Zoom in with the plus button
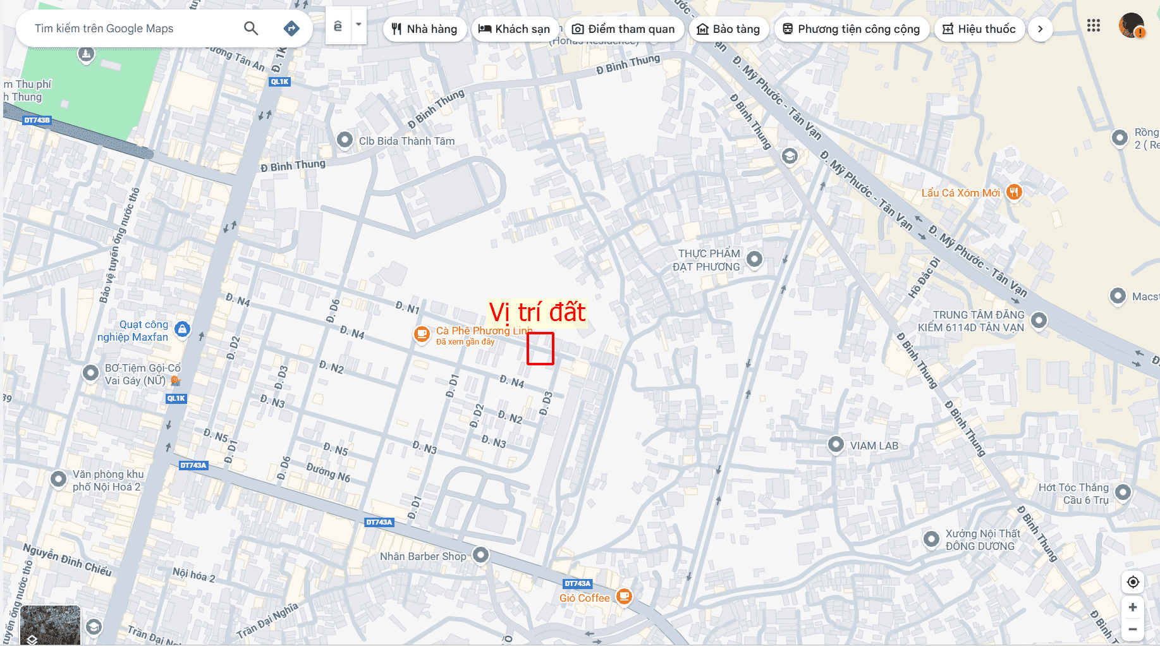The image size is (1160, 646). [x=1133, y=607]
